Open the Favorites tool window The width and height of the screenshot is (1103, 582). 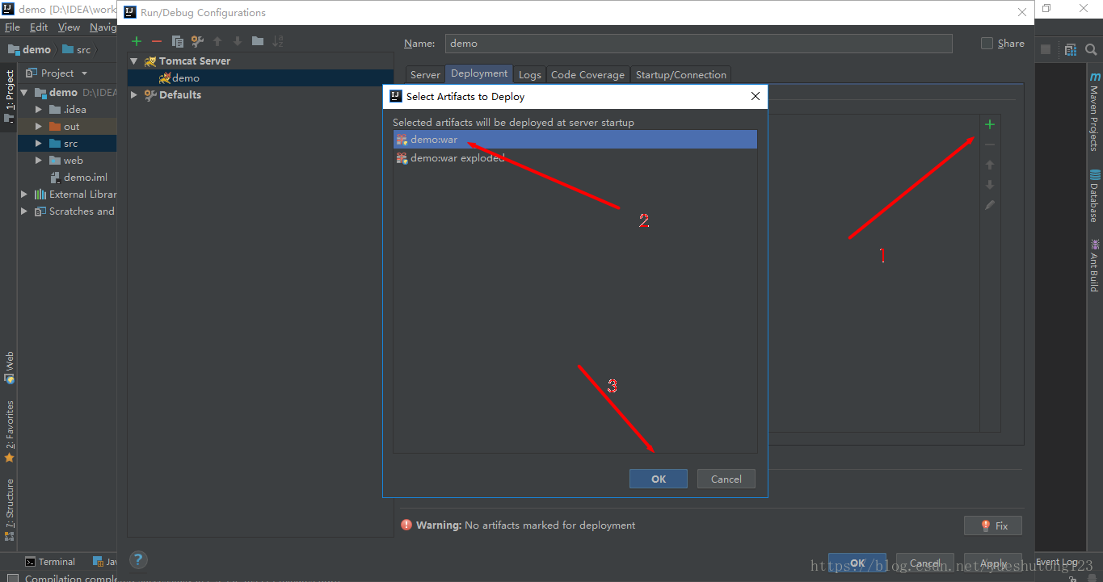[10, 432]
